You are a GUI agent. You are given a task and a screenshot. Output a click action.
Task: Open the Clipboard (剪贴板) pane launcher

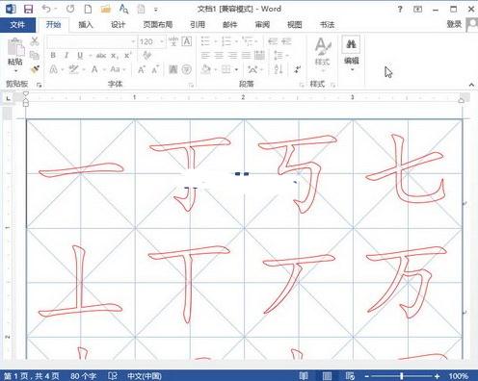point(40,85)
